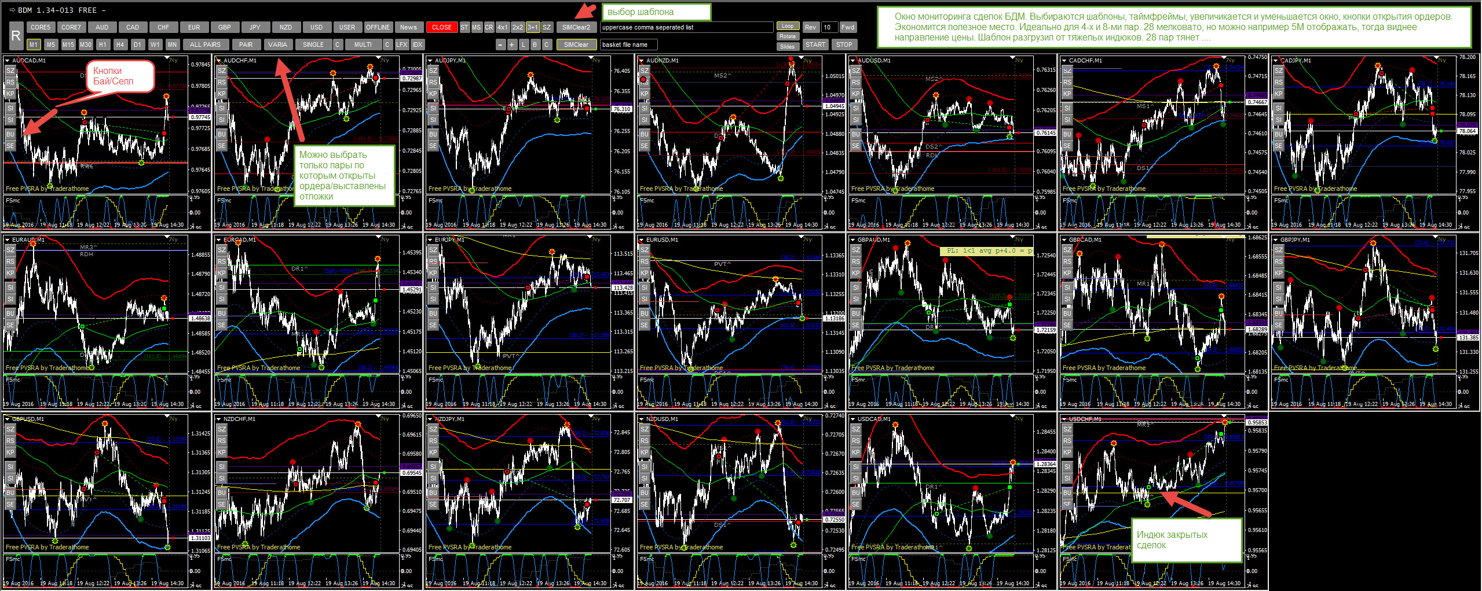This screenshot has width=1482, height=591.
Task: Click the minus shrink window button
Action: (x=501, y=45)
